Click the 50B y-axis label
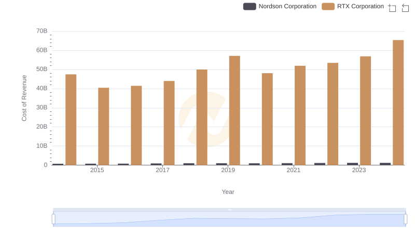 pos(42,69)
